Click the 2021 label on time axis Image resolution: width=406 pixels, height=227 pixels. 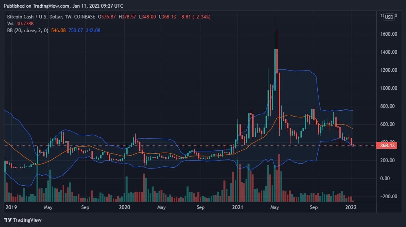(x=238, y=207)
